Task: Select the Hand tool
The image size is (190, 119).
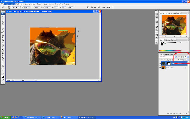Action: click(x=3, y=68)
